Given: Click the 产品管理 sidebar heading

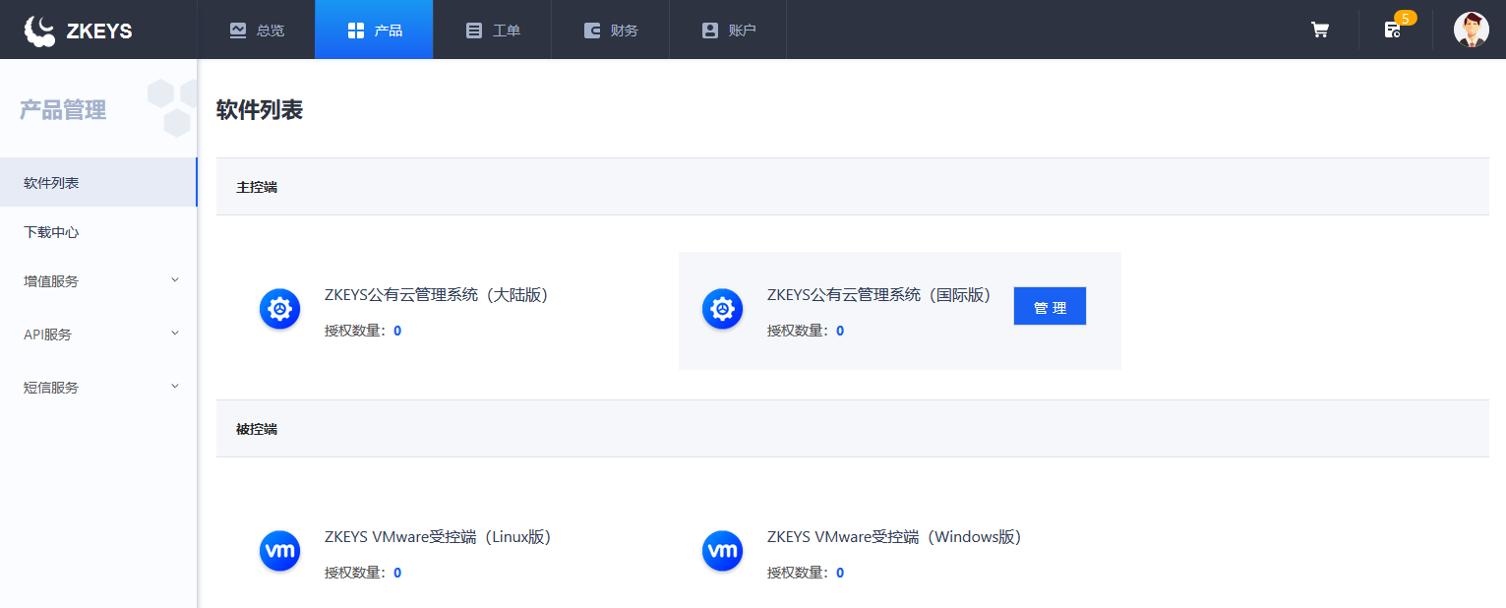Looking at the screenshot, I should click(x=63, y=110).
